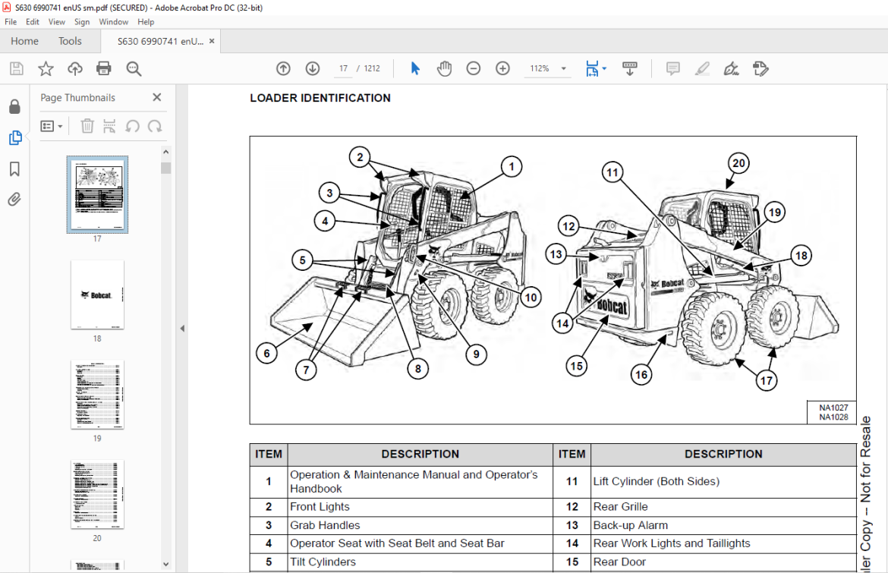Zoom out with the minus button
Screen dimensions: 888x573
coord(474,68)
